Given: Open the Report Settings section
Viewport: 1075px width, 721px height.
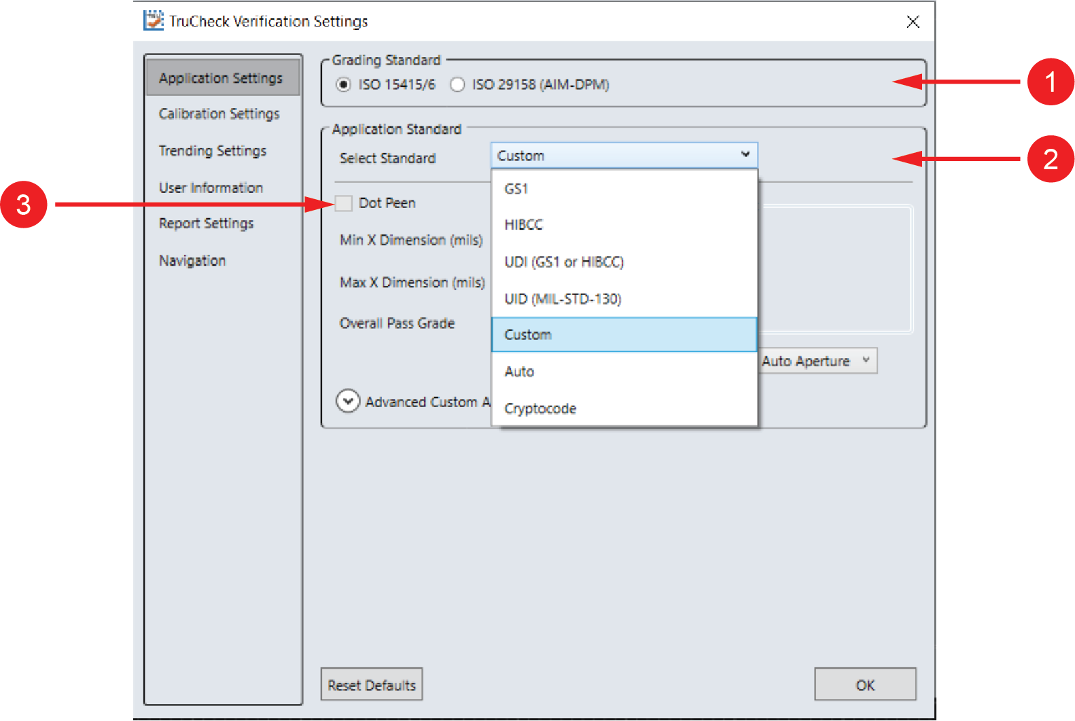Looking at the screenshot, I should (206, 224).
